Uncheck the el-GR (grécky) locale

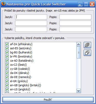point(7,81)
